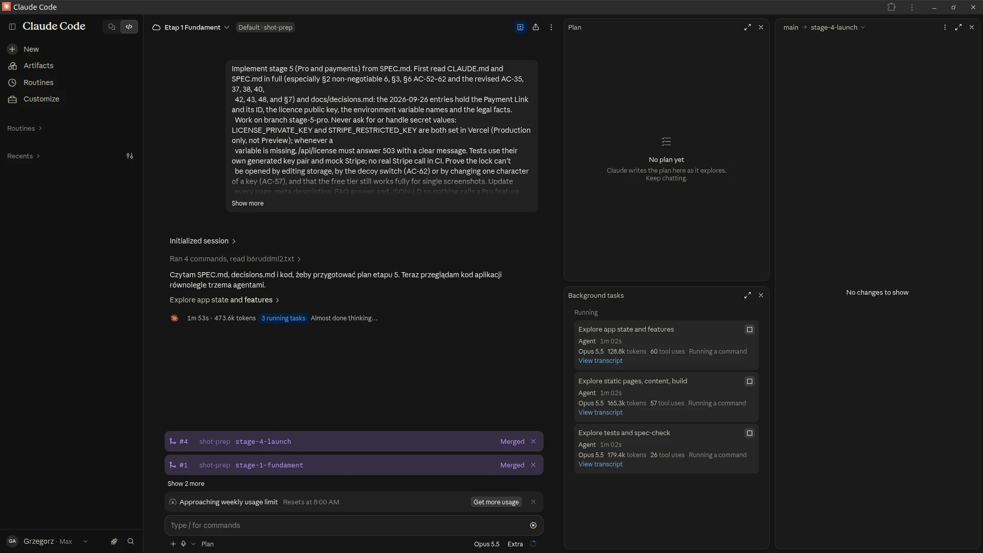Click the context usage ring indicator

pos(533,544)
